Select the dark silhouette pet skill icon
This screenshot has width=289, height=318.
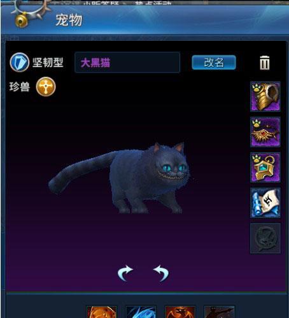pyautogui.click(x=220, y=312)
